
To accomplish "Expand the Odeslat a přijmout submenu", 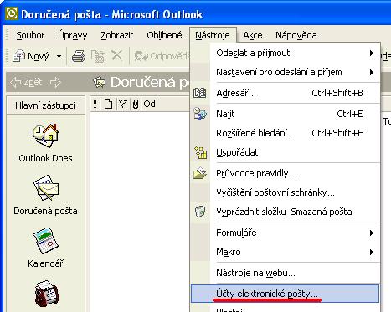I will pyautogui.click(x=286, y=53).
